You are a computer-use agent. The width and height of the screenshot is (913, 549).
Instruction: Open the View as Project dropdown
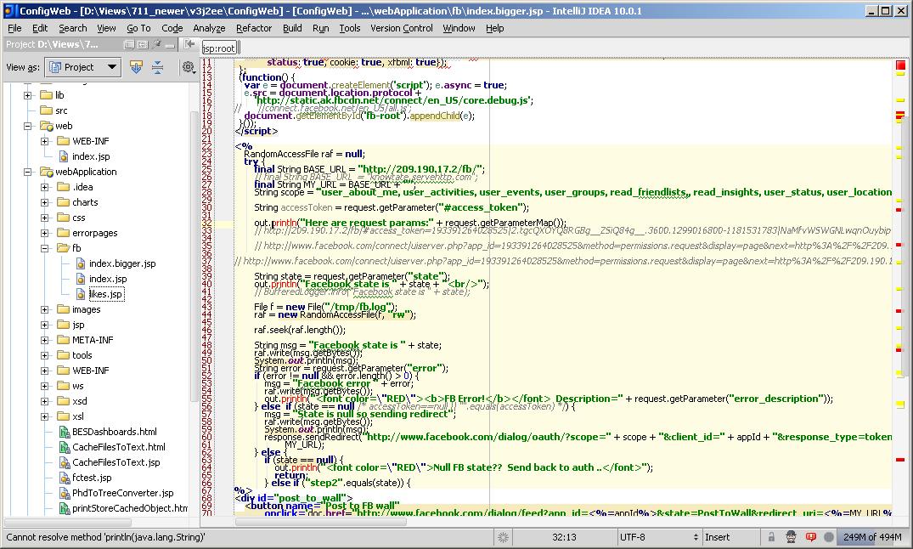click(x=84, y=67)
